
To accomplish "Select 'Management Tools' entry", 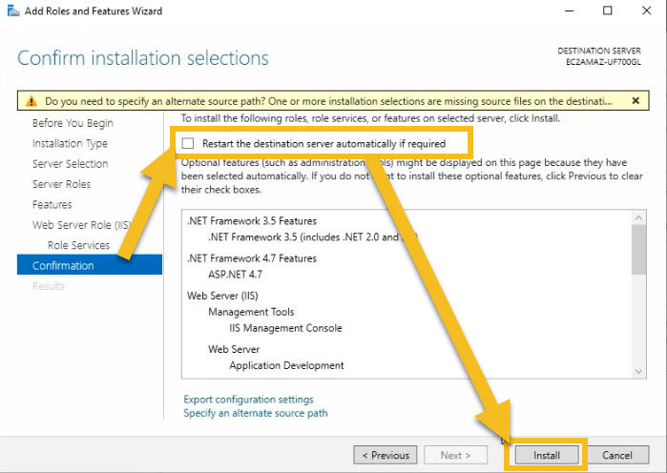I will [251, 312].
